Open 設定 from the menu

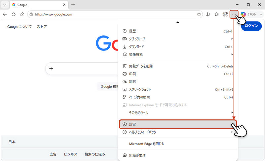pyautogui.click(x=178, y=124)
